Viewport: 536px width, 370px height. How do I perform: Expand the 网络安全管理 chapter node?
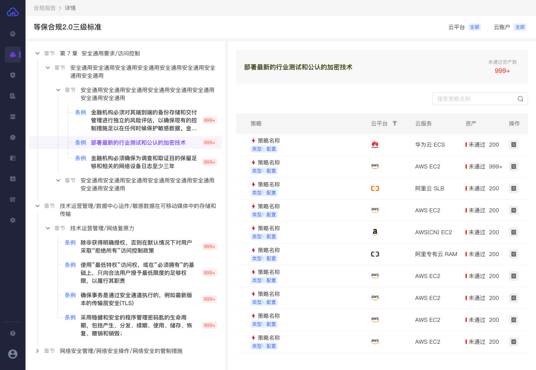[38, 351]
